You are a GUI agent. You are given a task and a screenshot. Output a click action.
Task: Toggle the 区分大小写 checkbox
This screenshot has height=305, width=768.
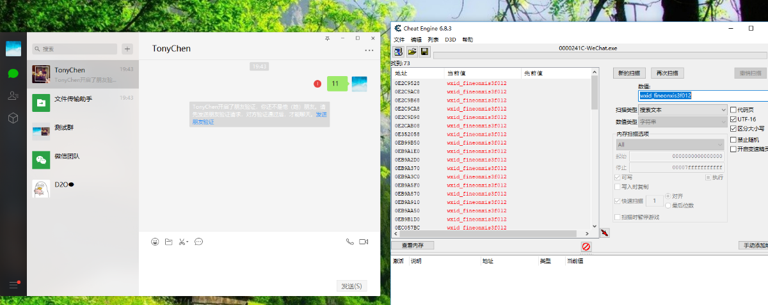pos(733,129)
